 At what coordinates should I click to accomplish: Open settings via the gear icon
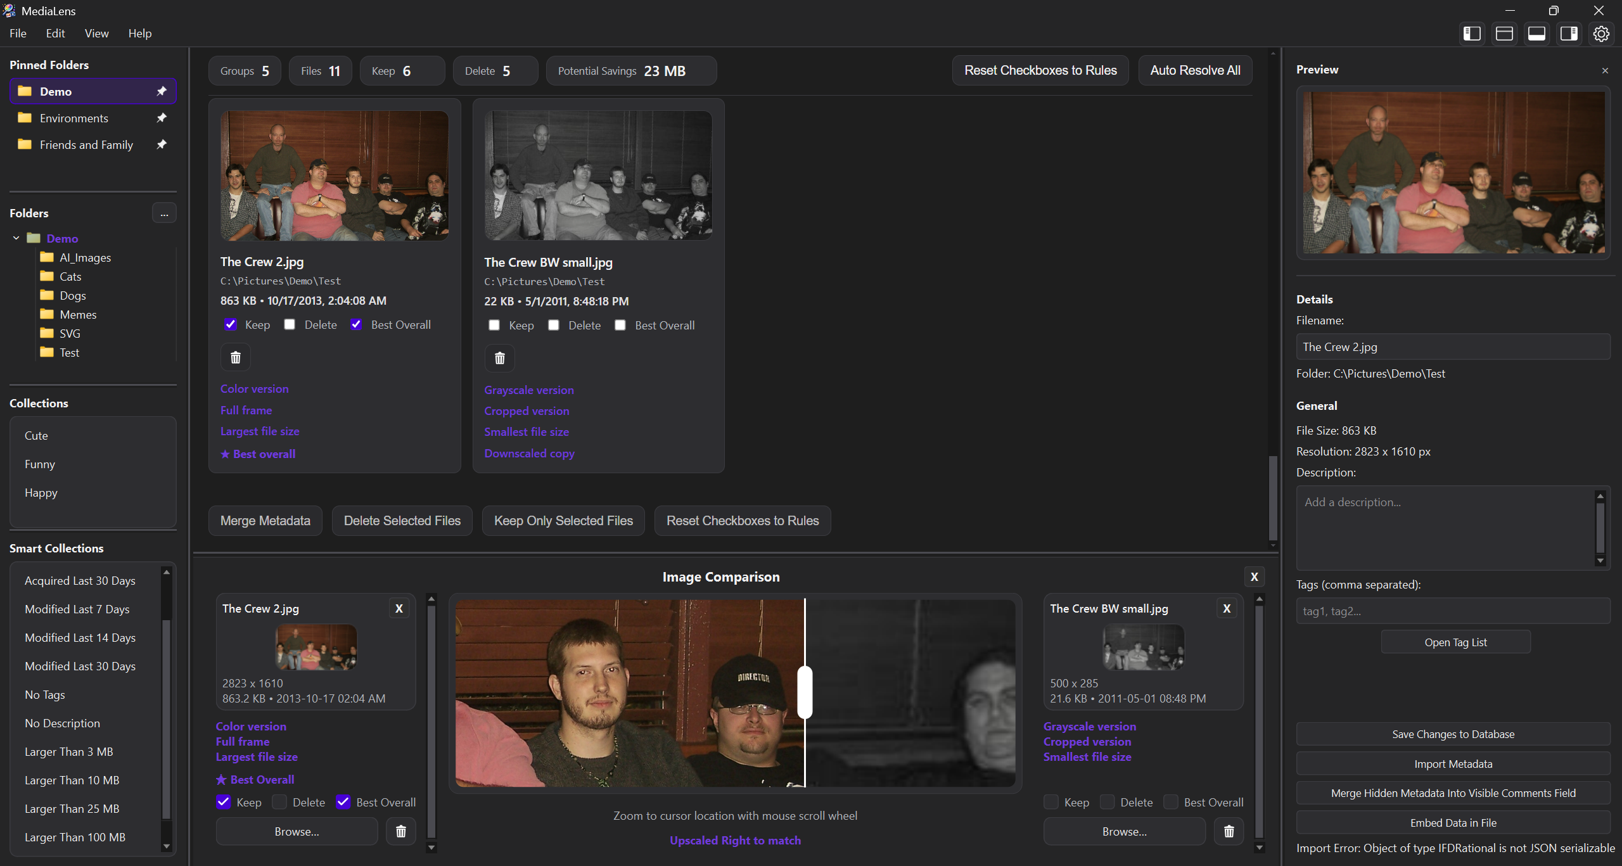(1601, 34)
